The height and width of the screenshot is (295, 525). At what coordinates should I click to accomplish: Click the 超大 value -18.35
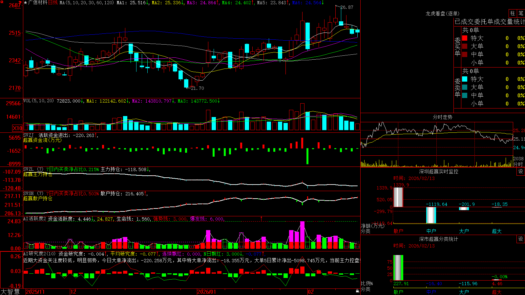coord(499,204)
